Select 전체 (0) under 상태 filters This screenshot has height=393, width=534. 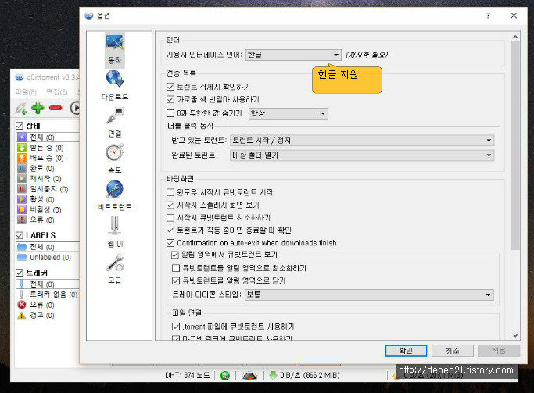click(48, 138)
